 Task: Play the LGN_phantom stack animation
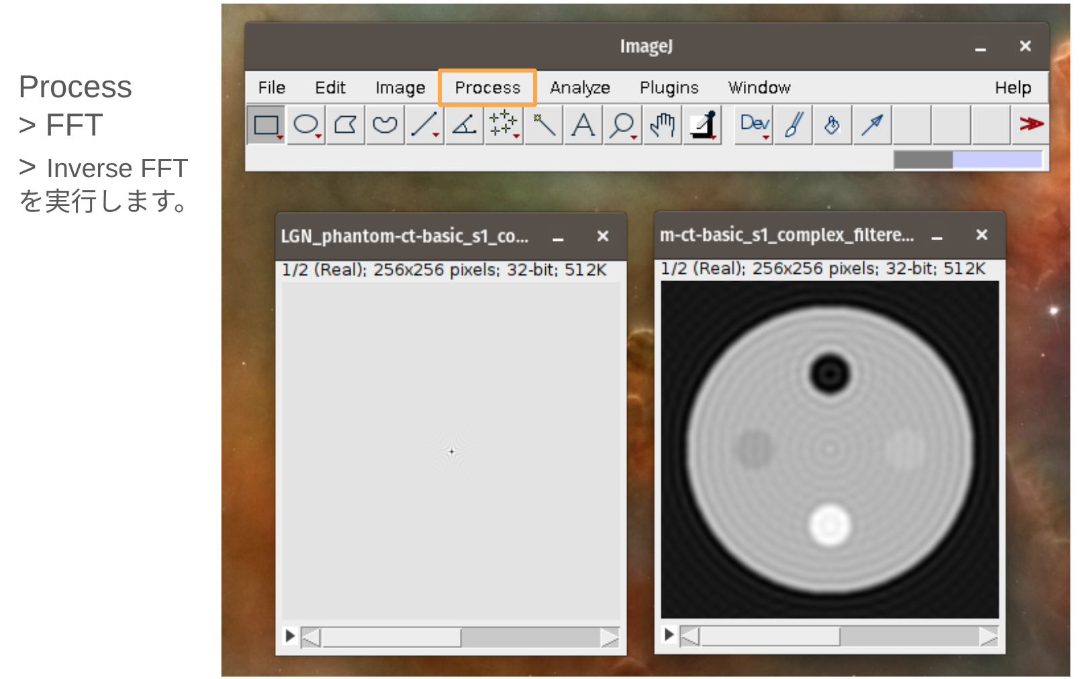tap(290, 635)
